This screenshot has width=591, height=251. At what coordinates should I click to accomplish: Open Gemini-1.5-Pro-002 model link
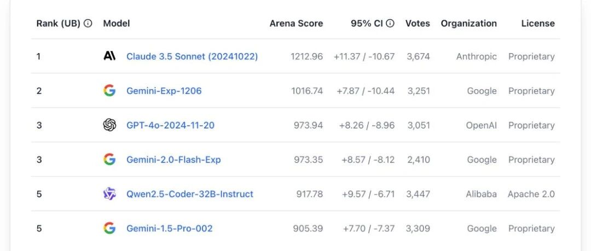coord(169,229)
